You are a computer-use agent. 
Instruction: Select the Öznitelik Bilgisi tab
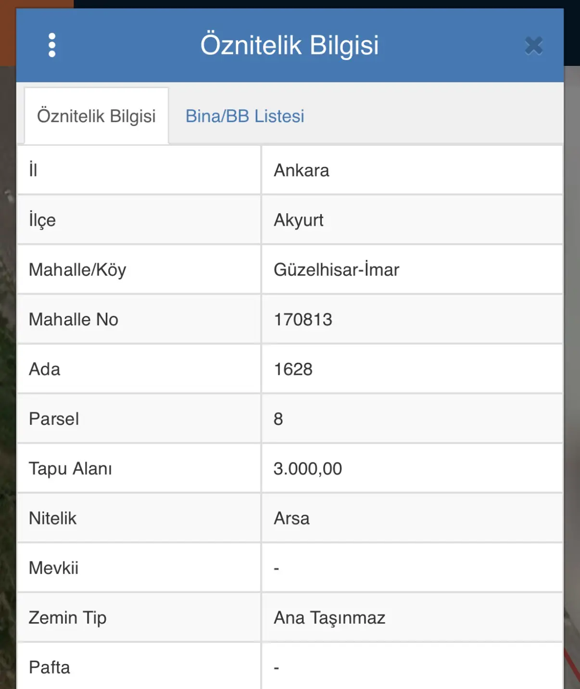pos(96,116)
